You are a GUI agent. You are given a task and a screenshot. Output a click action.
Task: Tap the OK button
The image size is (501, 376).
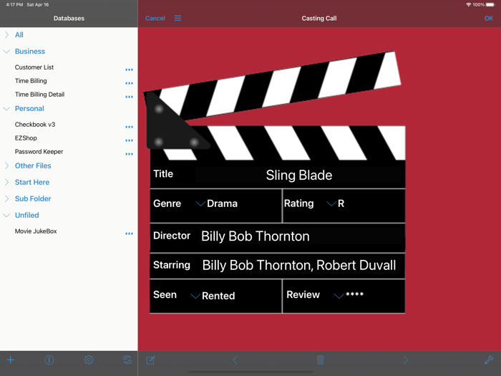pyautogui.click(x=489, y=18)
